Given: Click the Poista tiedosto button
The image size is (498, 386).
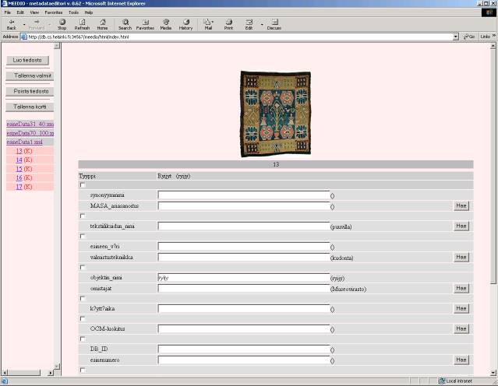Looking at the screenshot, I should [30, 91].
